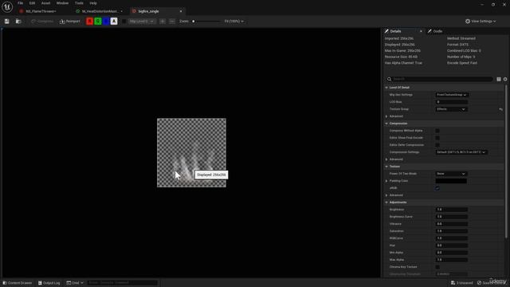Viewport: 510px width, 287px height.
Task: Open the Asset menu
Action: point(45,3)
